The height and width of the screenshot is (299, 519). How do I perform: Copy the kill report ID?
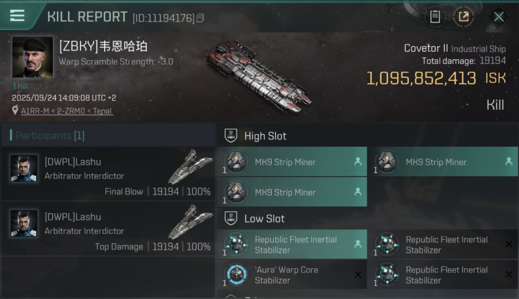(200, 18)
